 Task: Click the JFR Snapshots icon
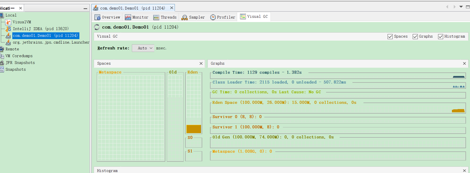2,63
